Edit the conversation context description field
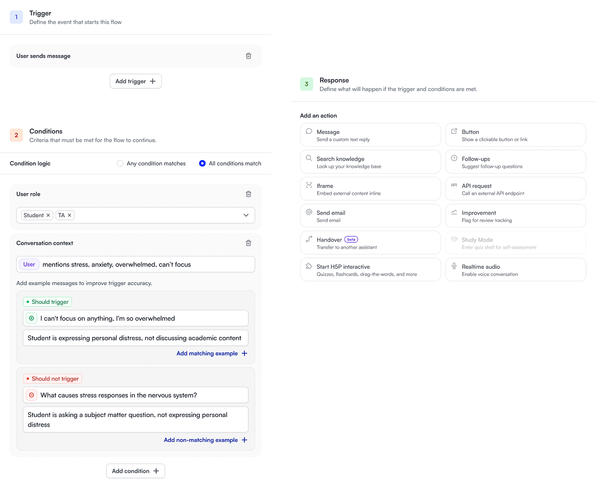 pyautogui.click(x=136, y=265)
